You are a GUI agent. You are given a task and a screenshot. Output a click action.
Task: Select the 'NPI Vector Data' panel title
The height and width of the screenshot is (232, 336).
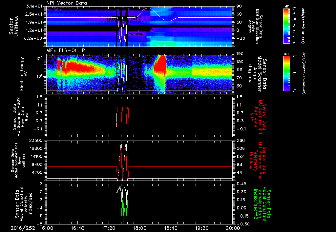[x=67, y=3]
